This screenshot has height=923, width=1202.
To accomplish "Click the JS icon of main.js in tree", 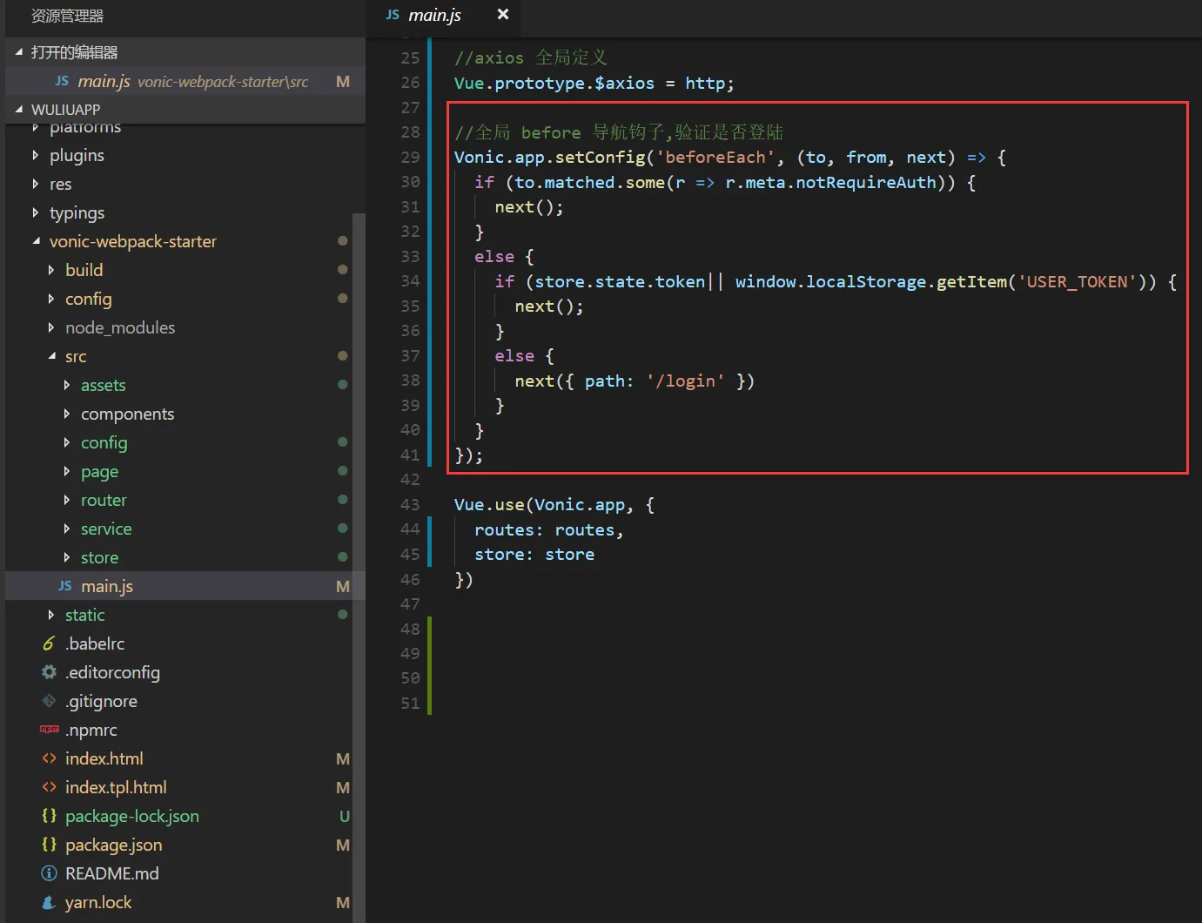I will (65, 586).
